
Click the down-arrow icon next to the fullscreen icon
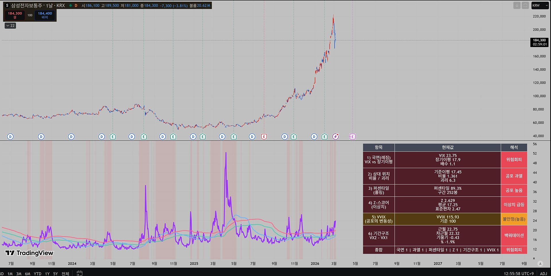(517, 5)
